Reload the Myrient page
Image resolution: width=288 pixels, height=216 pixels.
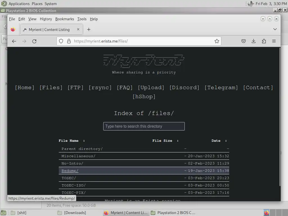34,41
